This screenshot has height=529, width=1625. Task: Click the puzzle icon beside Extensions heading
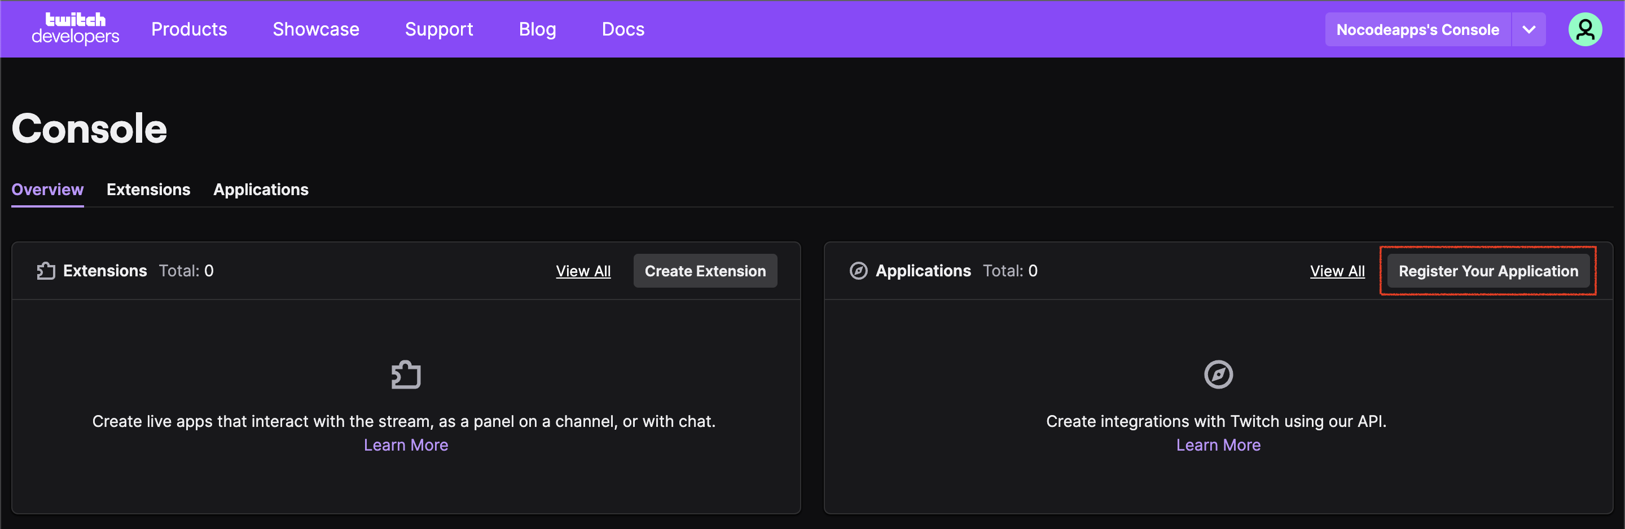tap(45, 271)
